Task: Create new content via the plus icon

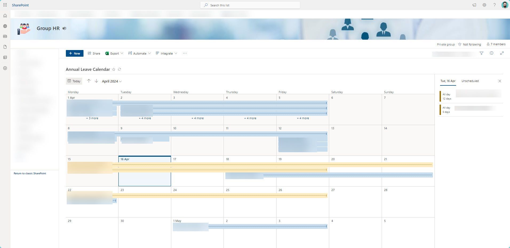Action: coord(5,68)
